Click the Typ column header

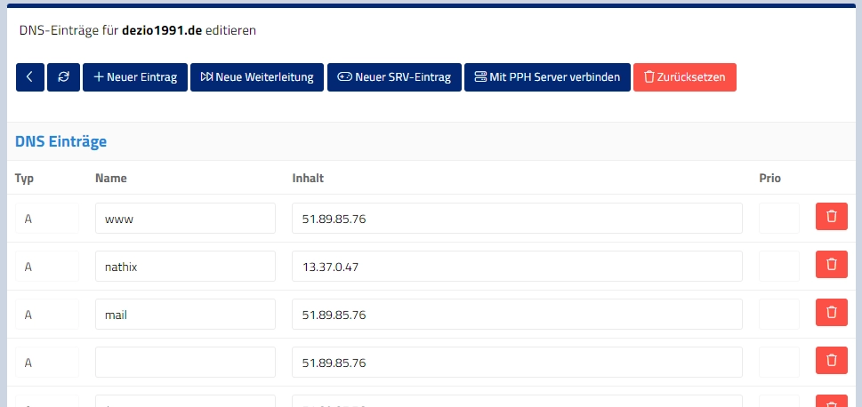[24, 179]
